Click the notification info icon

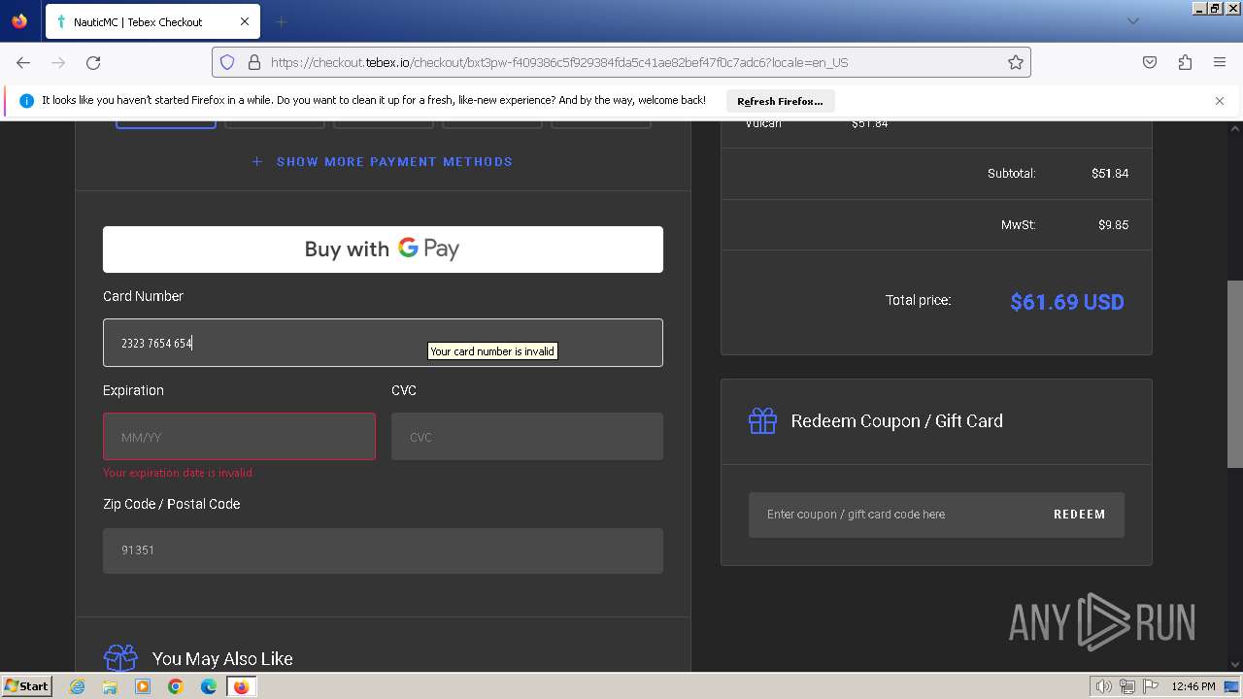(26, 101)
